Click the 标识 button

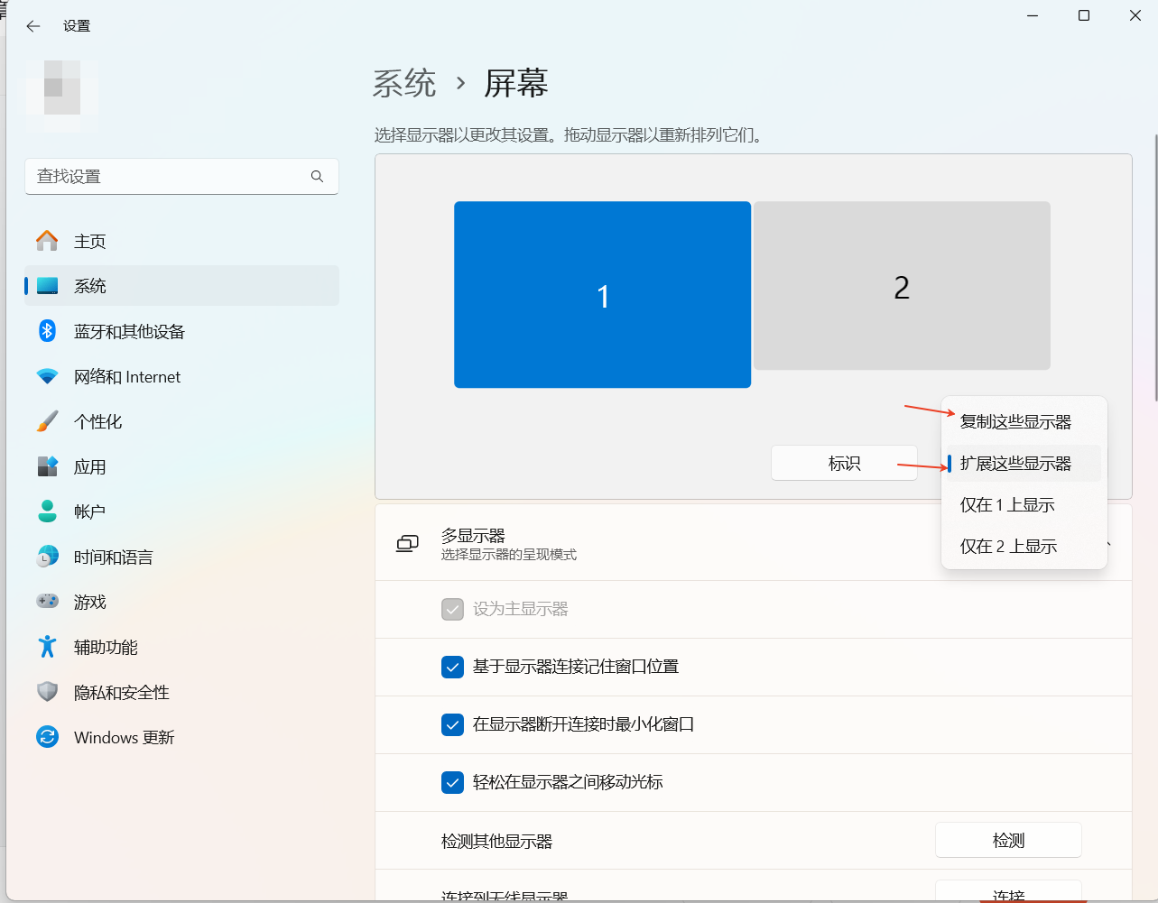click(844, 463)
